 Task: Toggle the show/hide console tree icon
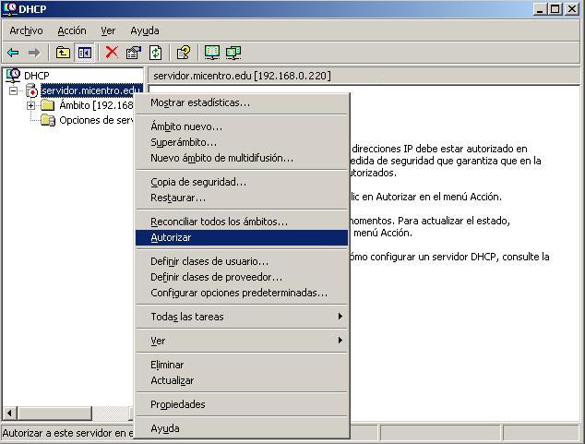(x=84, y=53)
